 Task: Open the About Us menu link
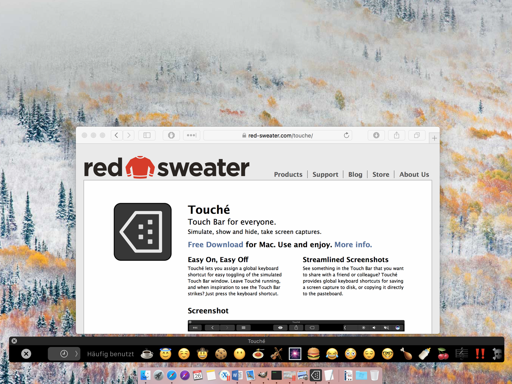click(414, 174)
